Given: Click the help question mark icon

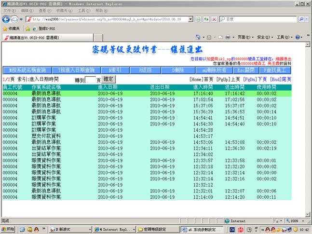Looking at the screenshot, I should 298,37.
